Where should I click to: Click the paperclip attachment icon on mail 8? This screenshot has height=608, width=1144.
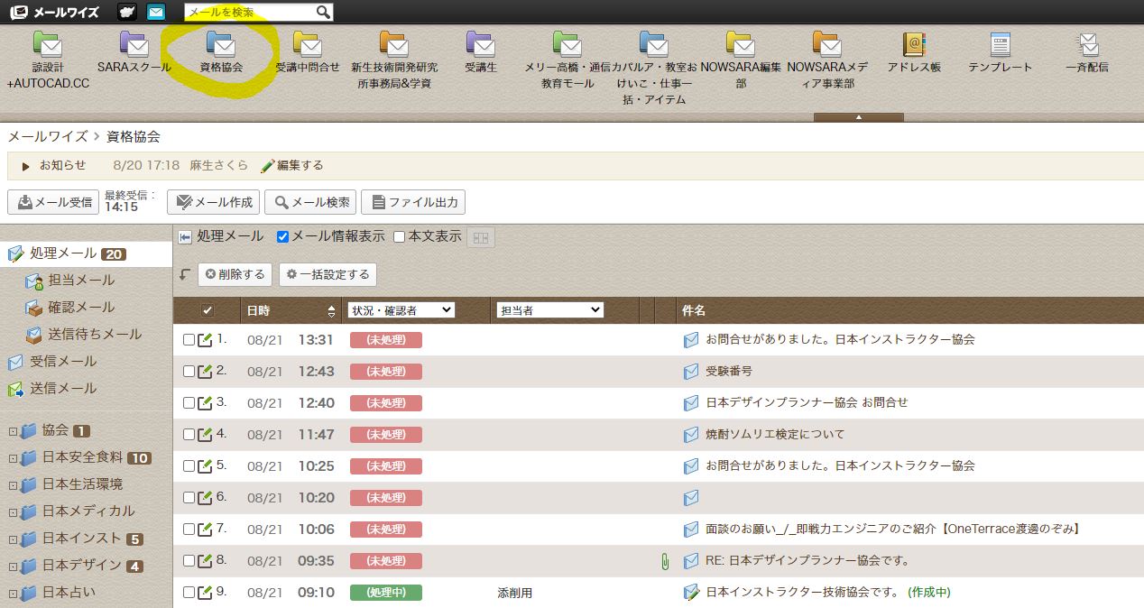click(665, 561)
